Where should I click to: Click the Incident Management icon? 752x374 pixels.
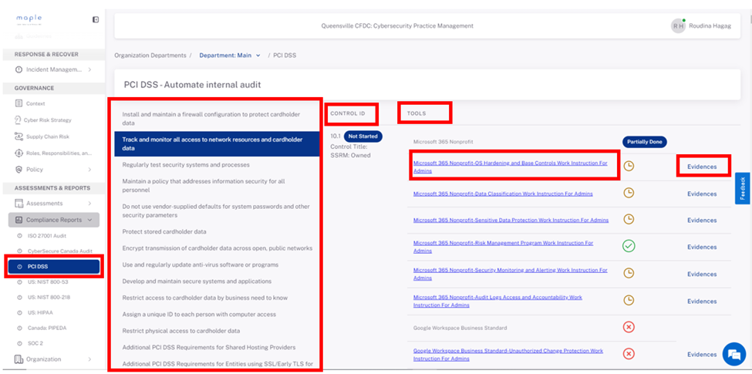(19, 69)
